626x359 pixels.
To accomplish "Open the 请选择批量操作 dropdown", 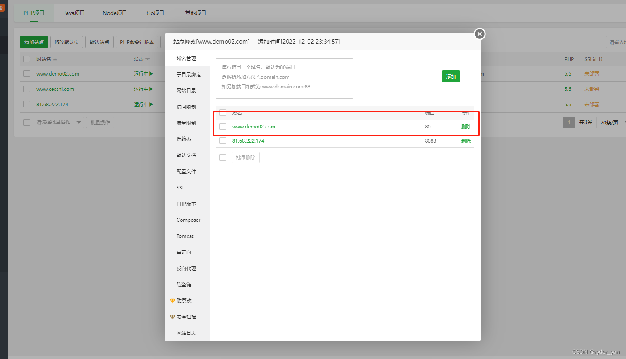I will (x=59, y=122).
